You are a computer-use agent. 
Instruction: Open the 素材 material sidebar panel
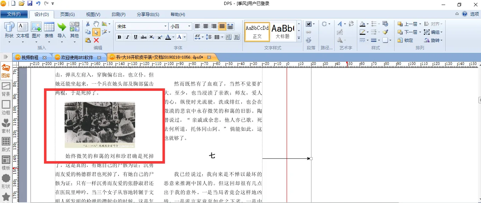click(6, 126)
